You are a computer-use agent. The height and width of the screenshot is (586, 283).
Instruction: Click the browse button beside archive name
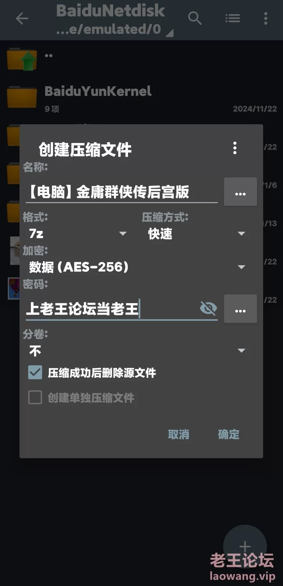(x=240, y=192)
